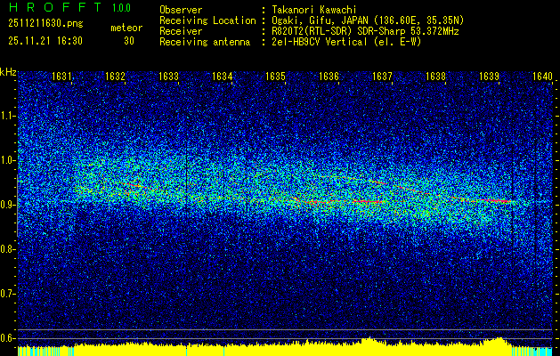Click the yellow signal level peak near 1637
The height and width of the screenshot is (356, 560).
point(369,341)
